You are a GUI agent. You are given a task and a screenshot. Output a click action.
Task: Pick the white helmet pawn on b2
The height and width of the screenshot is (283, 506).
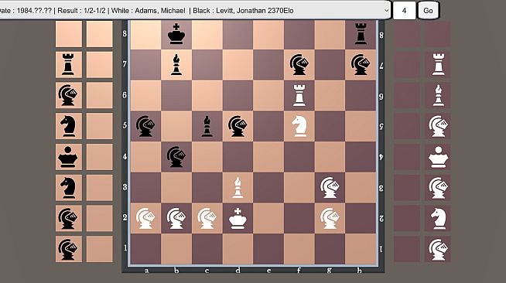[176, 218]
